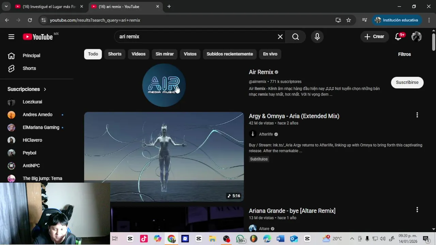Click the Afterlife channel name

pyautogui.click(x=266, y=134)
